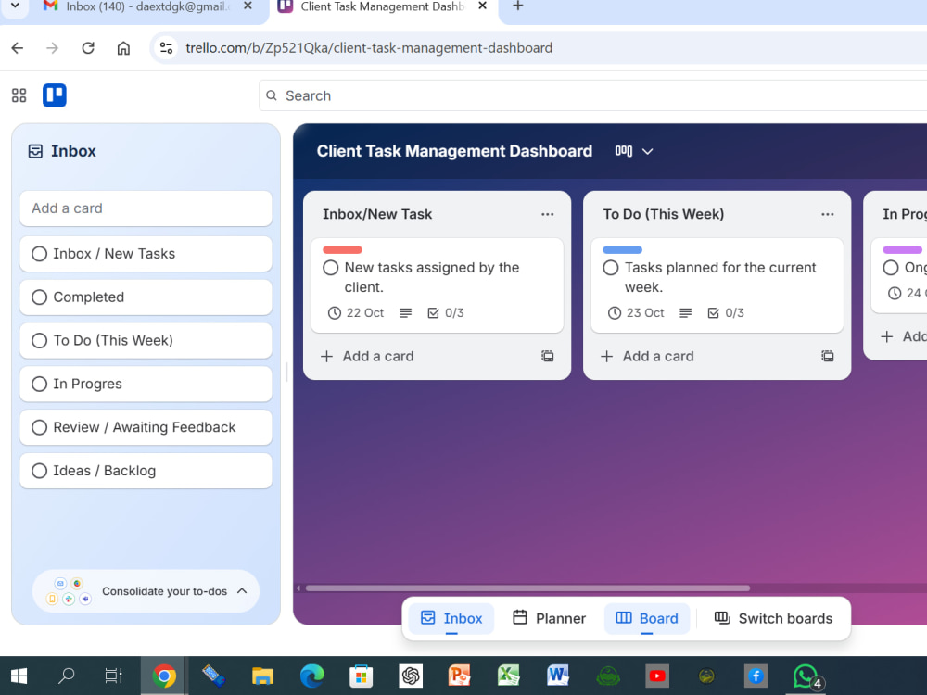The width and height of the screenshot is (927, 695).
Task: Open Windows Start menu
Action: [x=19, y=676]
